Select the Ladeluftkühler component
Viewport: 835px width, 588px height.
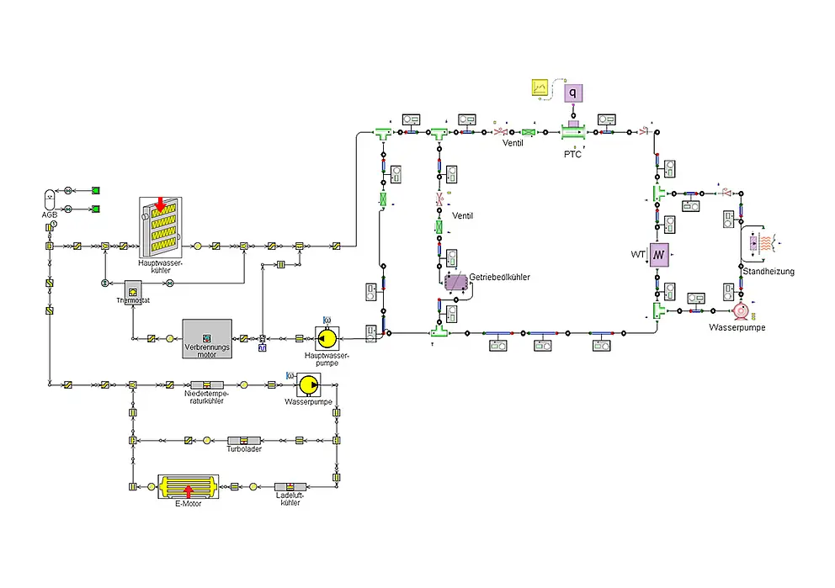pyautogui.click(x=290, y=486)
